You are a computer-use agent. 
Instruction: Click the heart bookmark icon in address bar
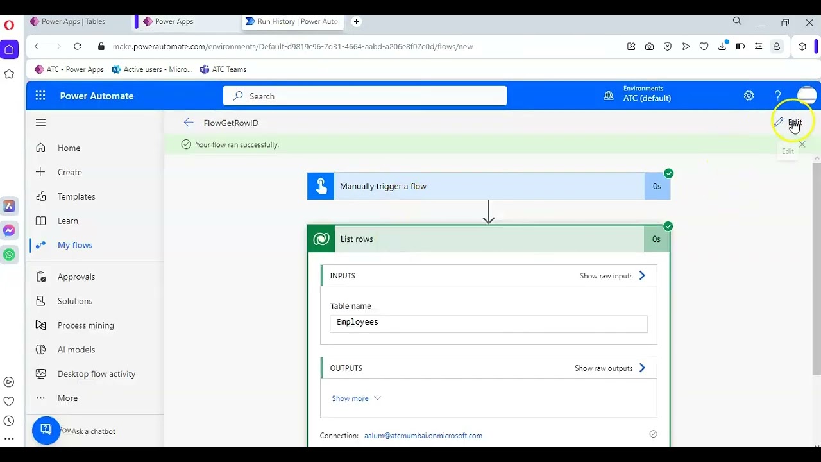[704, 46]
